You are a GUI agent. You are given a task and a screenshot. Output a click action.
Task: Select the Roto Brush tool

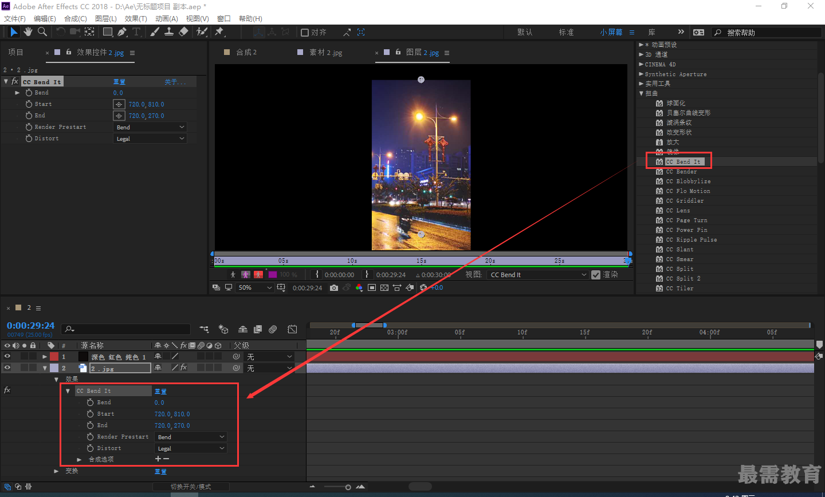[x=202, y=32]
